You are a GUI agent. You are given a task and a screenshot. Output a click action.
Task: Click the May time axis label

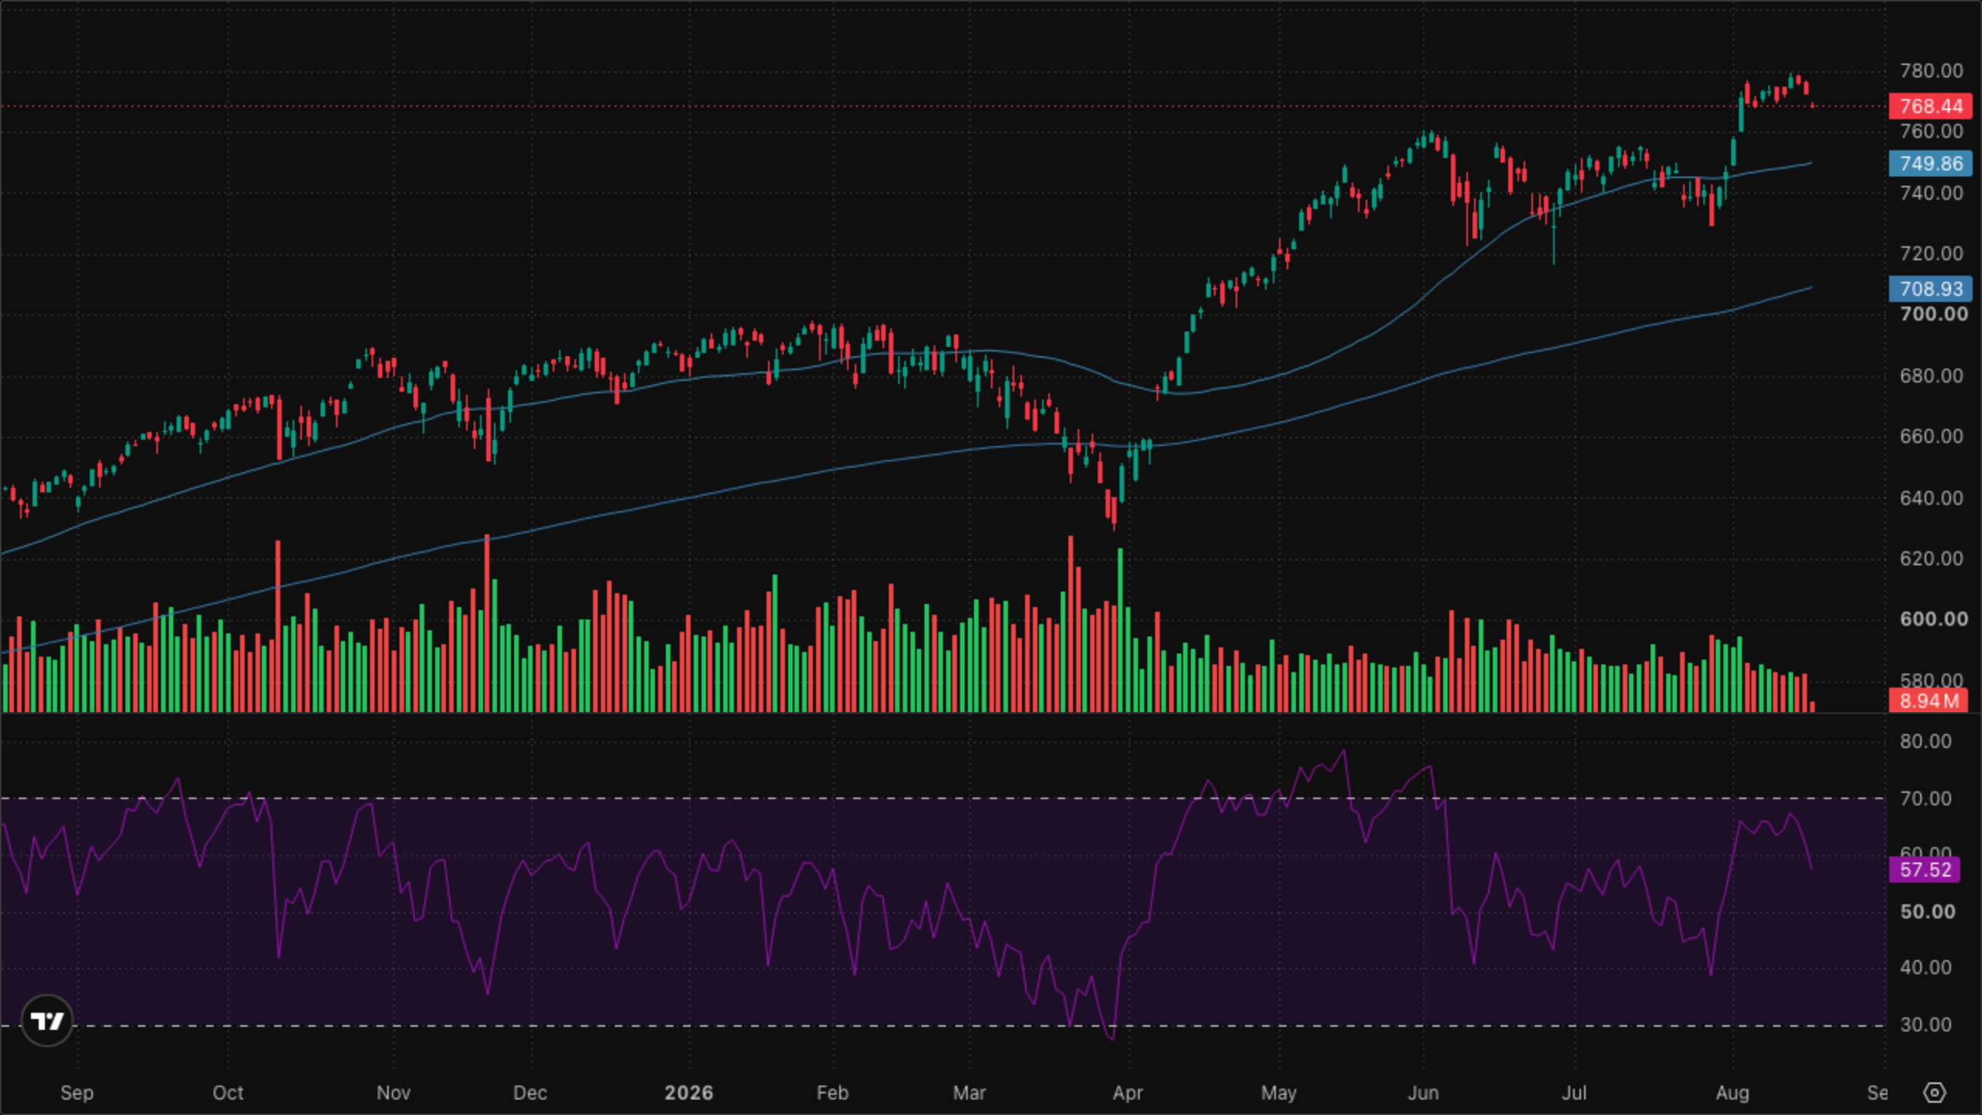click(1278, 1093)
